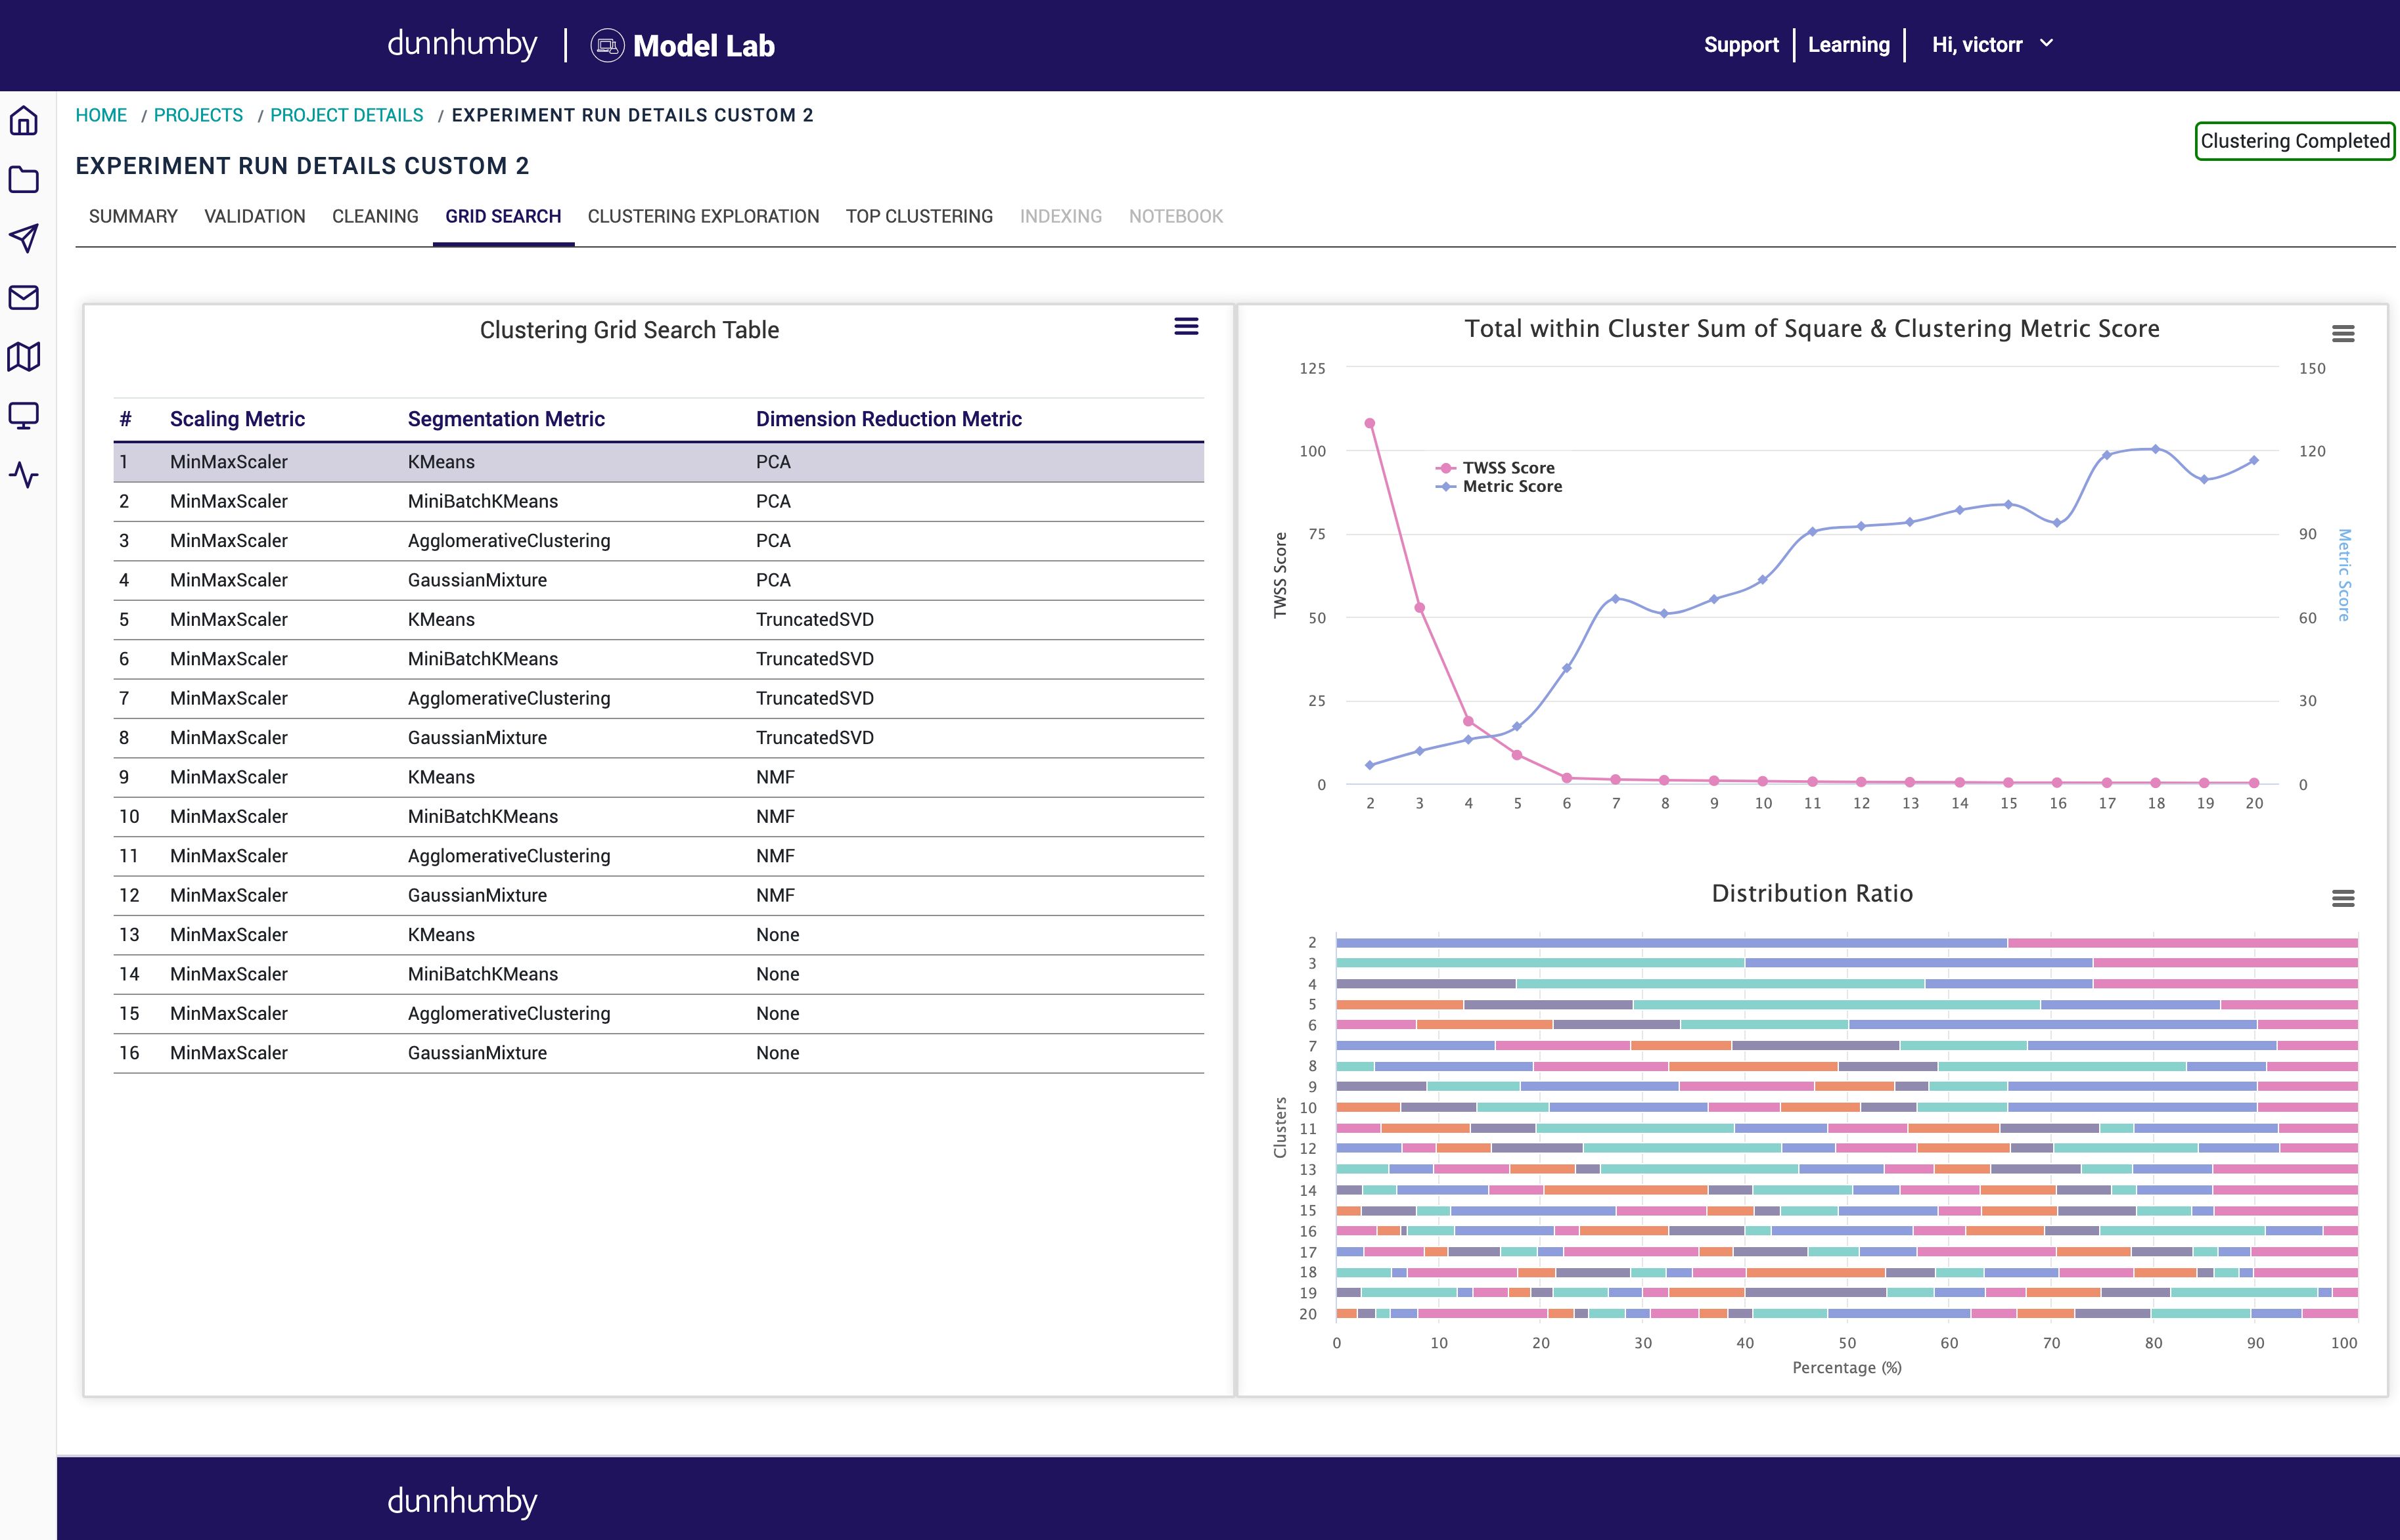The width and height of the screenshot is (2400, 1540).
Task: Open the Support link
Action: coord(1741,45)
